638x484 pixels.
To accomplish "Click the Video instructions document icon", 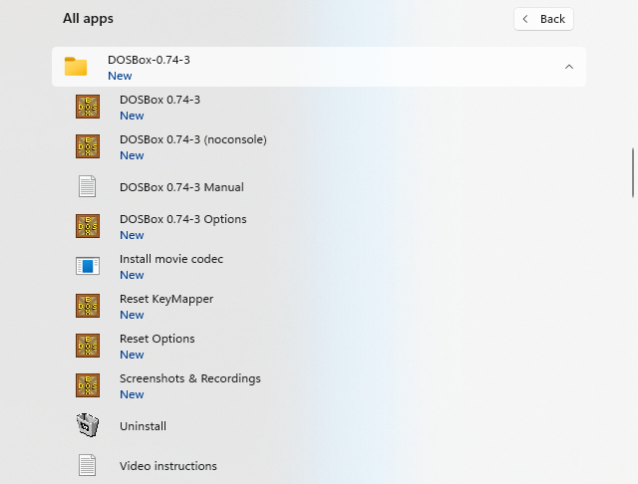I will [87, 465].
